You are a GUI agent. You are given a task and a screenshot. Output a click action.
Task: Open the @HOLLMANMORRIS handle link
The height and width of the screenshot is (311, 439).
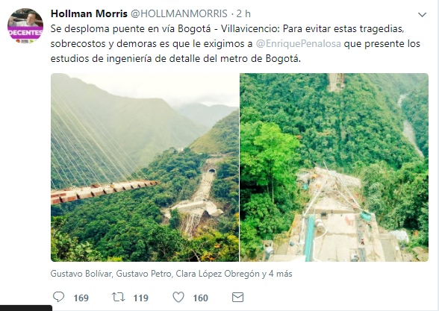pos(179,13)
